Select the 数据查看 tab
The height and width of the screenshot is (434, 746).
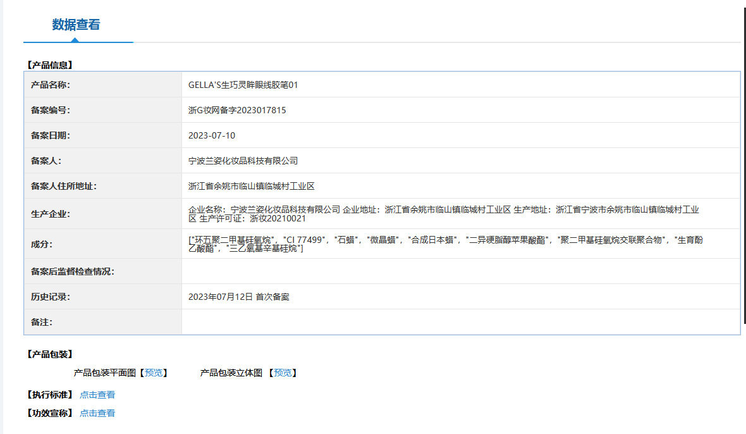click(x=76, y=25)
